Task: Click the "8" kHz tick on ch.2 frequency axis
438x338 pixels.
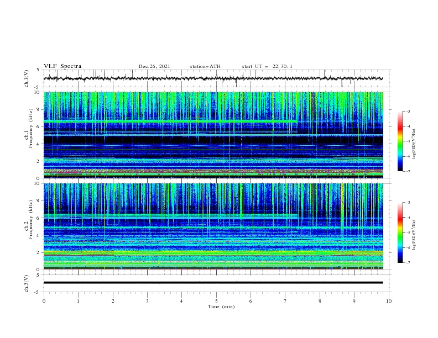Action: [x=39, y=200]
